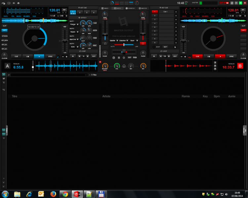Viewport: 248px width, 198px height.
Task: Click the magnifier icon beside the search box
Action: [x=9, y=75]
